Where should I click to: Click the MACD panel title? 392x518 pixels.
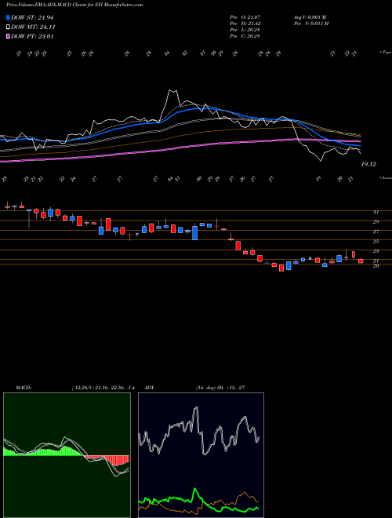(24, 388)
